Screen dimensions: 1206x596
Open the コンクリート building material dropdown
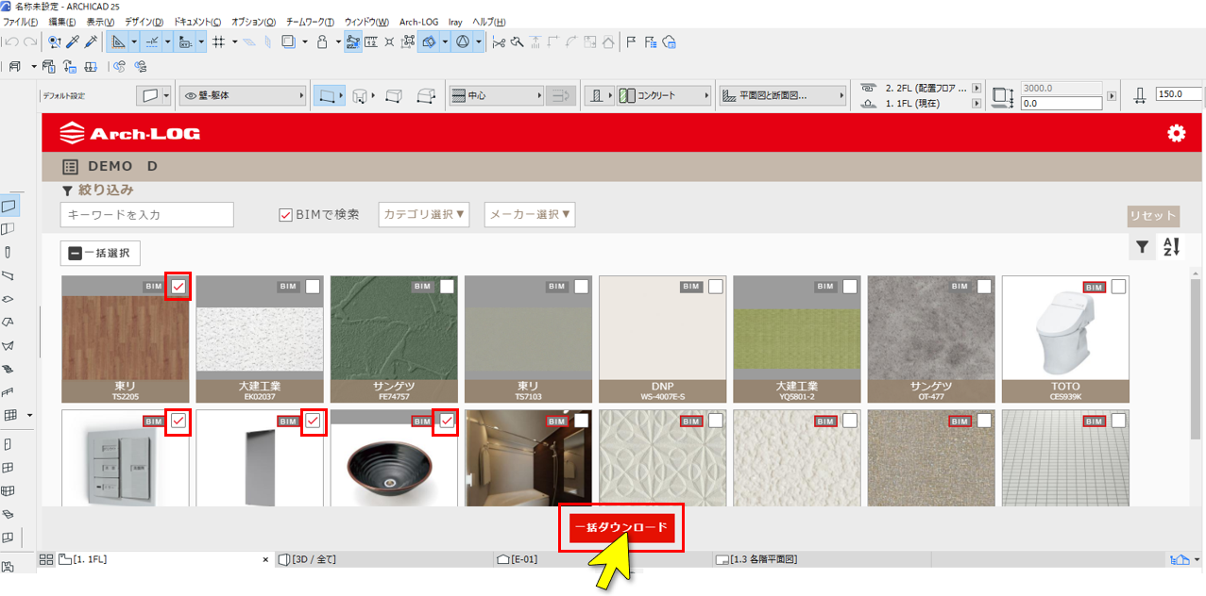(x=665, y=95)
